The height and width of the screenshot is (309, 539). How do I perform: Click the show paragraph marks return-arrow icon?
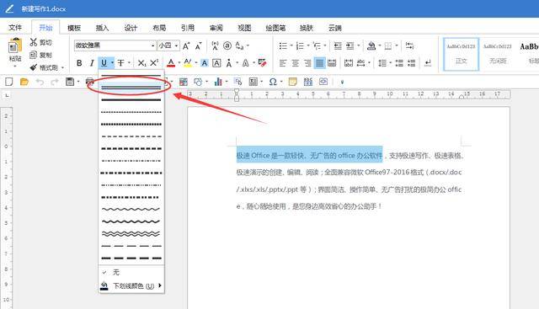(428, 63)
